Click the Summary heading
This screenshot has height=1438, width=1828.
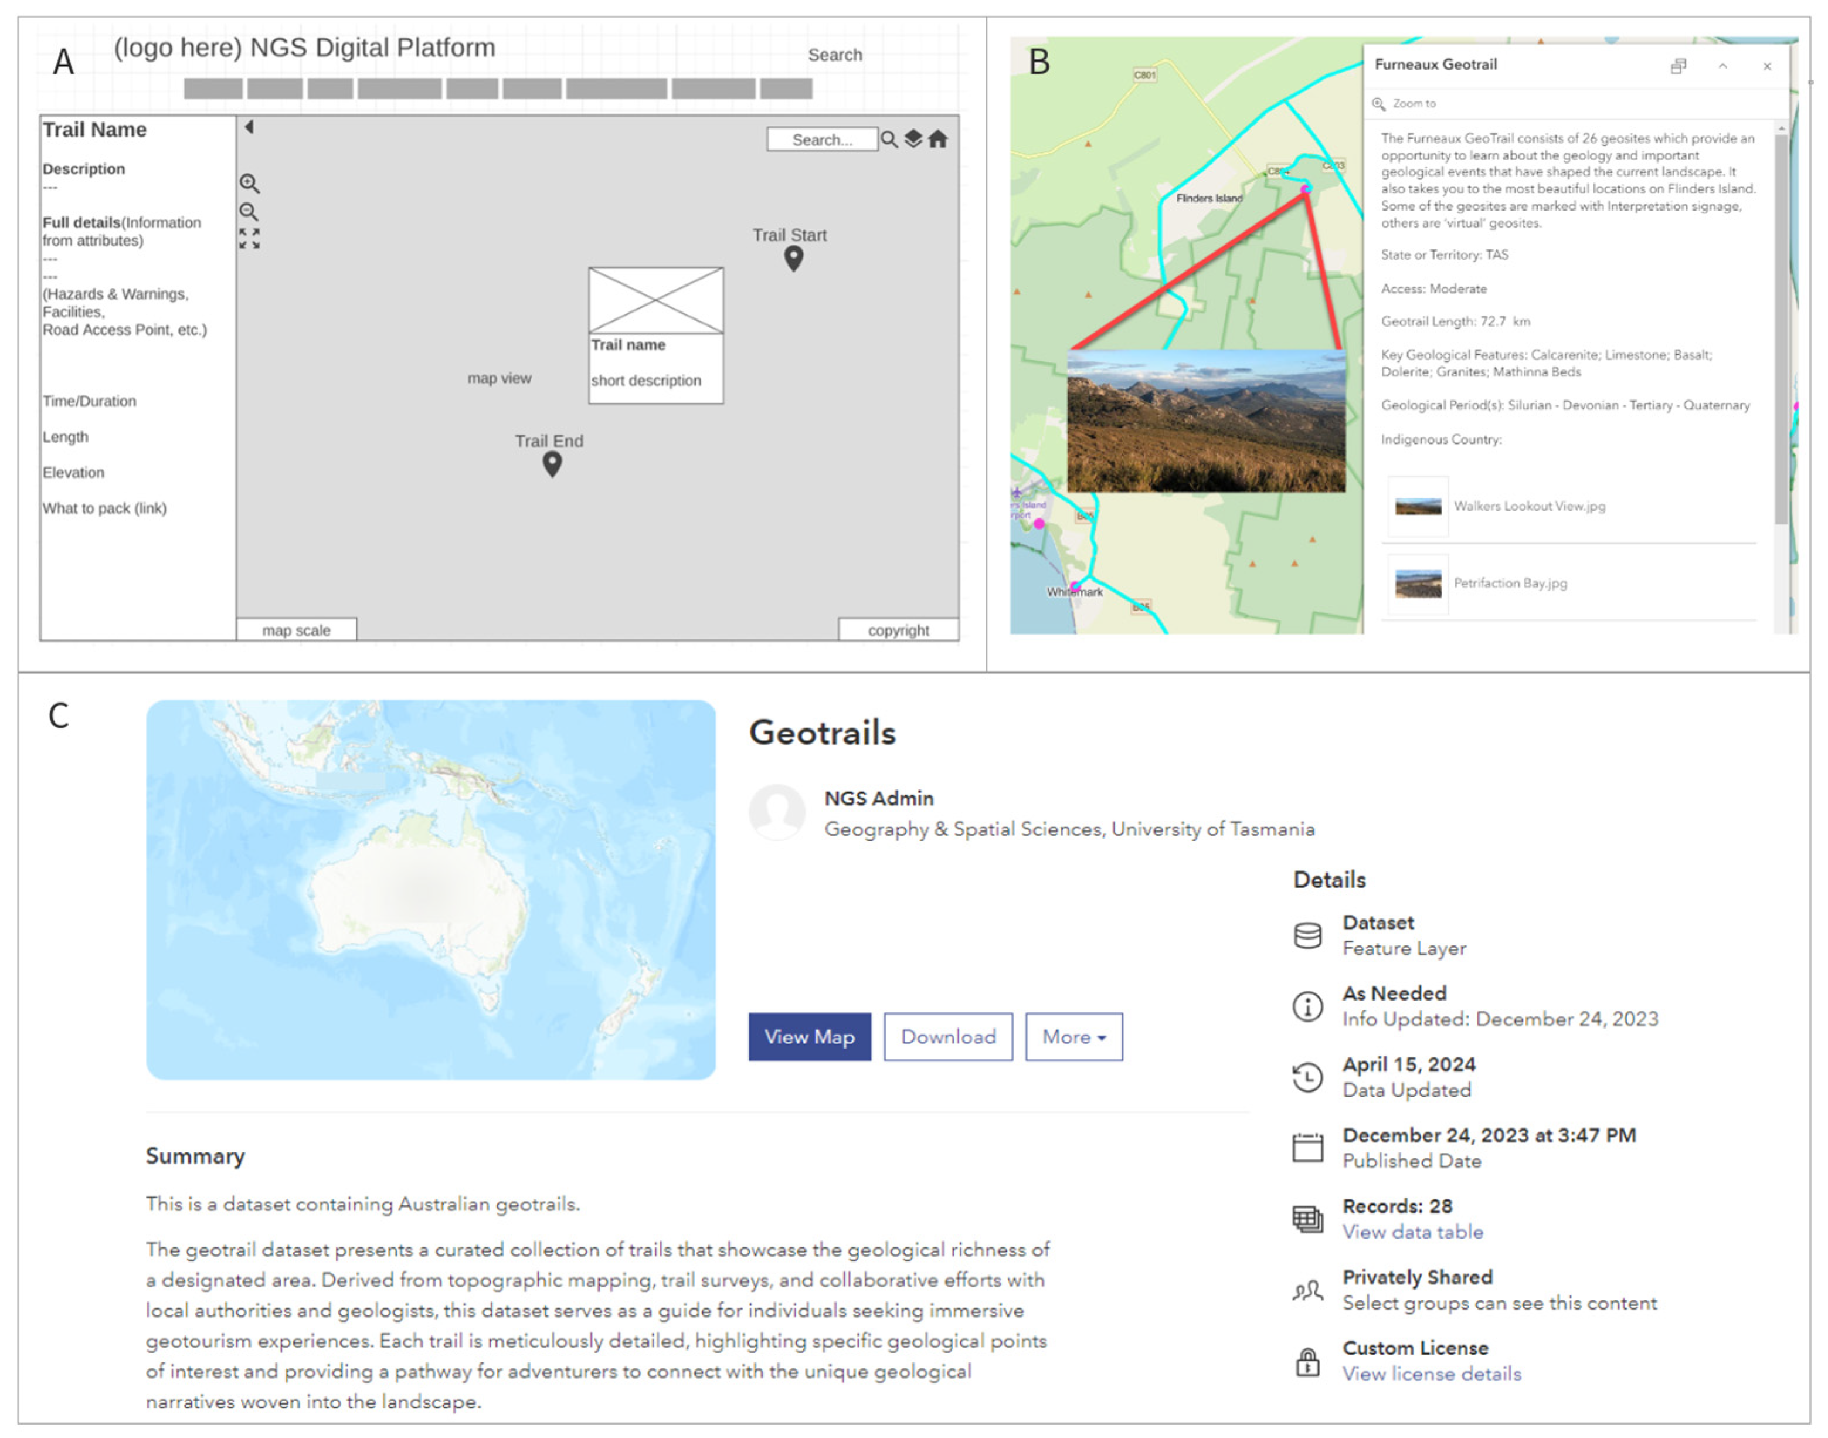click(195, 1157)
